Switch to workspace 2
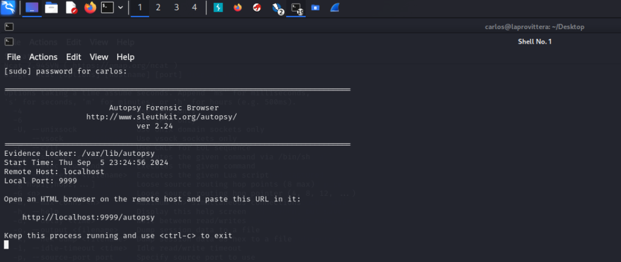This screenshot has height=262, width=621. tap(158, 8)
